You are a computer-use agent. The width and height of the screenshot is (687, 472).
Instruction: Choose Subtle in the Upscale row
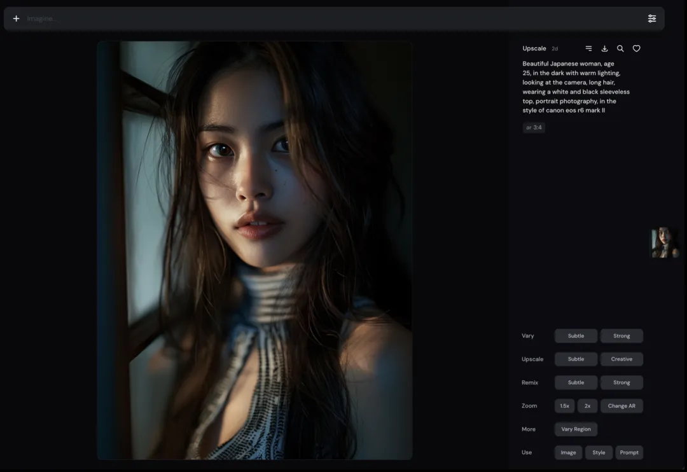(576, 359)
